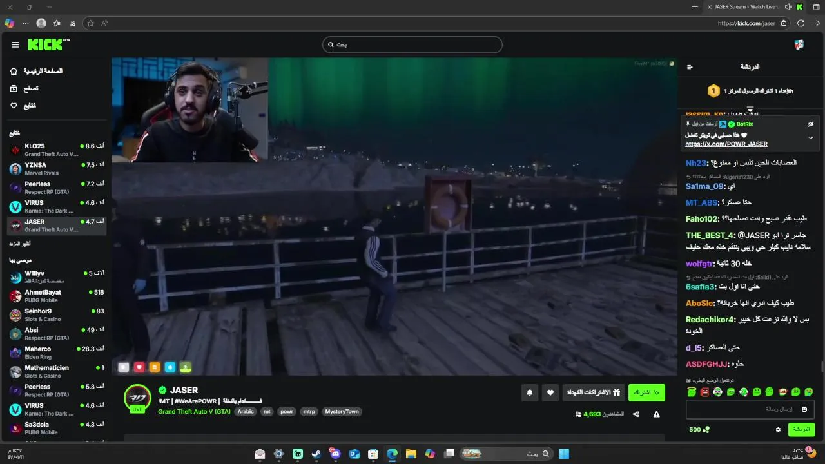The width and height of the screenshot is (825, 464).
Task: Select the MysteryTown tag
Action: [x=342, y=412]
